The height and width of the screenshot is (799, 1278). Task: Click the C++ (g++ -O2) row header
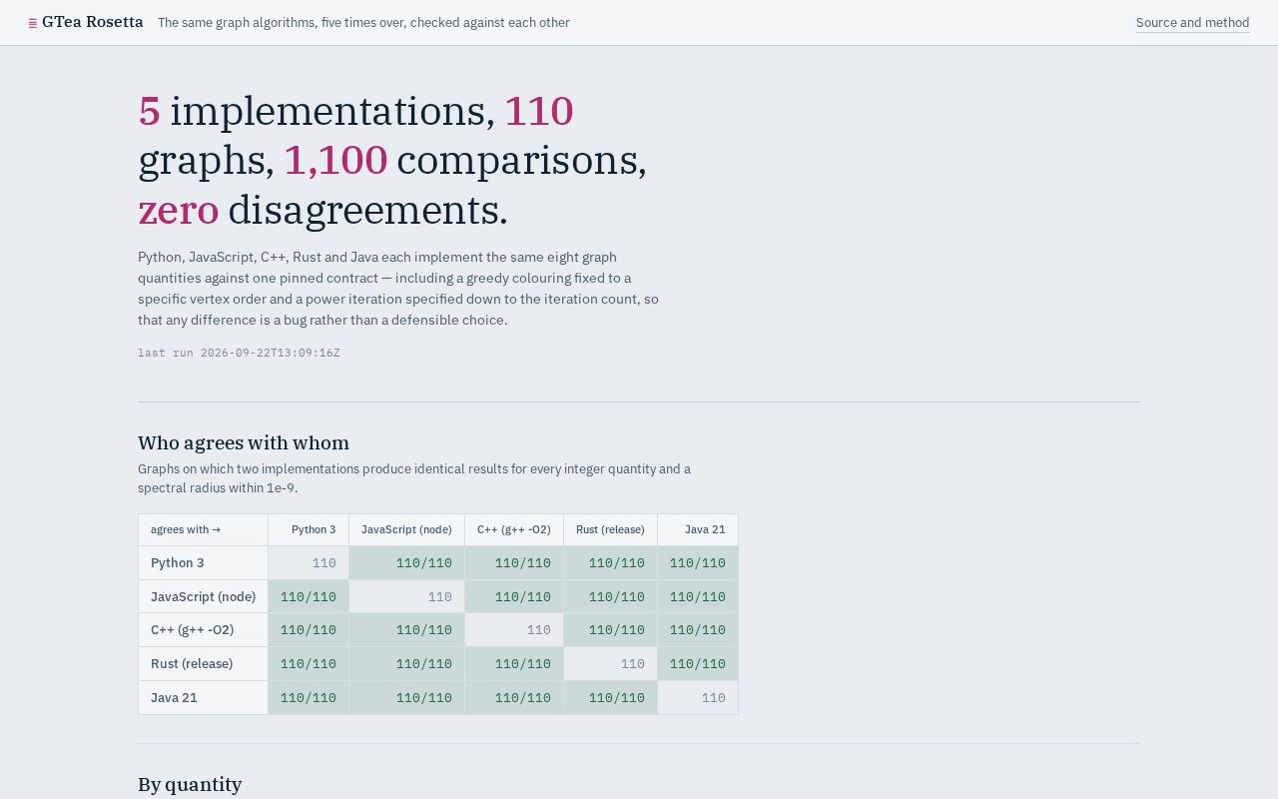click(x=203, y=630)
